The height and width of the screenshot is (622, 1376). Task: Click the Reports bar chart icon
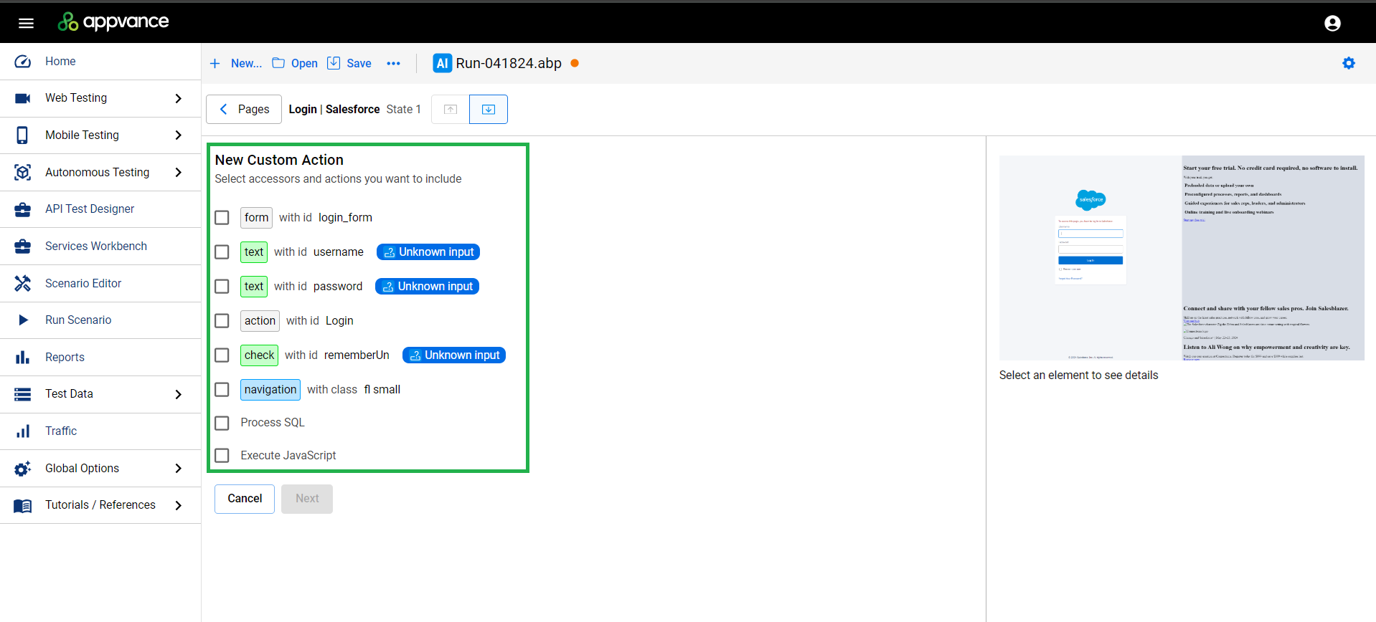[23, 358]
